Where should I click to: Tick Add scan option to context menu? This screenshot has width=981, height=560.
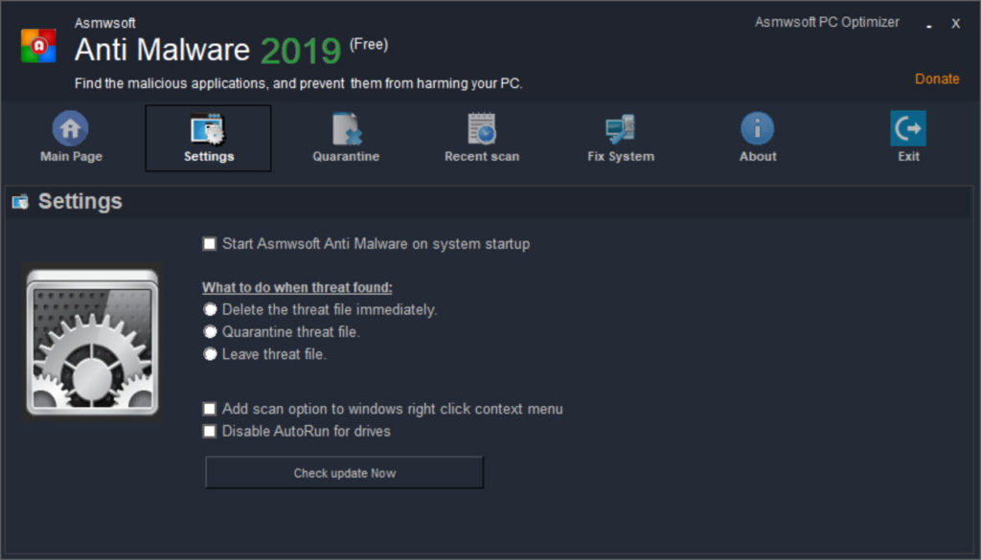point(210,409)
